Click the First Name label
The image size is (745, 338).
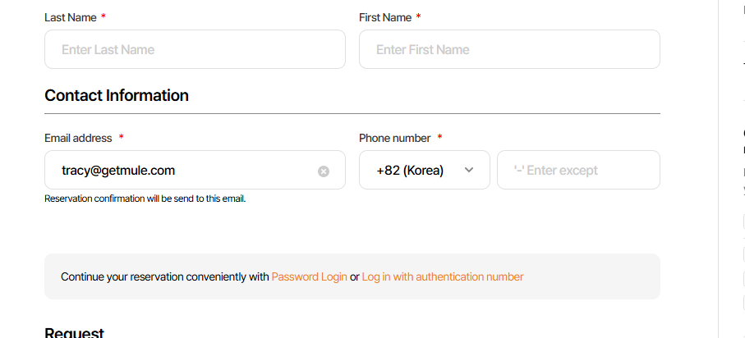click(384, 17)
